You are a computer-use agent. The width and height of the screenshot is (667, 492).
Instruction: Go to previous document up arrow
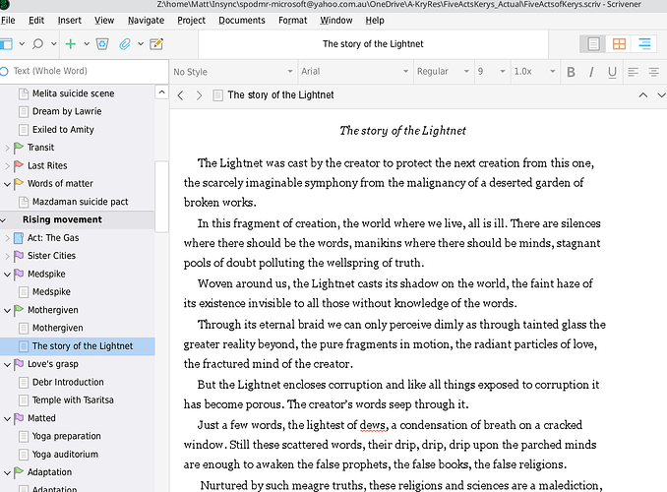643,94
